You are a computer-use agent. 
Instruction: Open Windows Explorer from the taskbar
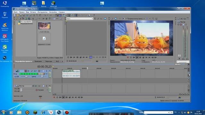pos(19,112)
